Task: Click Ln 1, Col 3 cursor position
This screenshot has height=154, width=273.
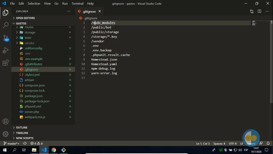Action: coord(203,144)
